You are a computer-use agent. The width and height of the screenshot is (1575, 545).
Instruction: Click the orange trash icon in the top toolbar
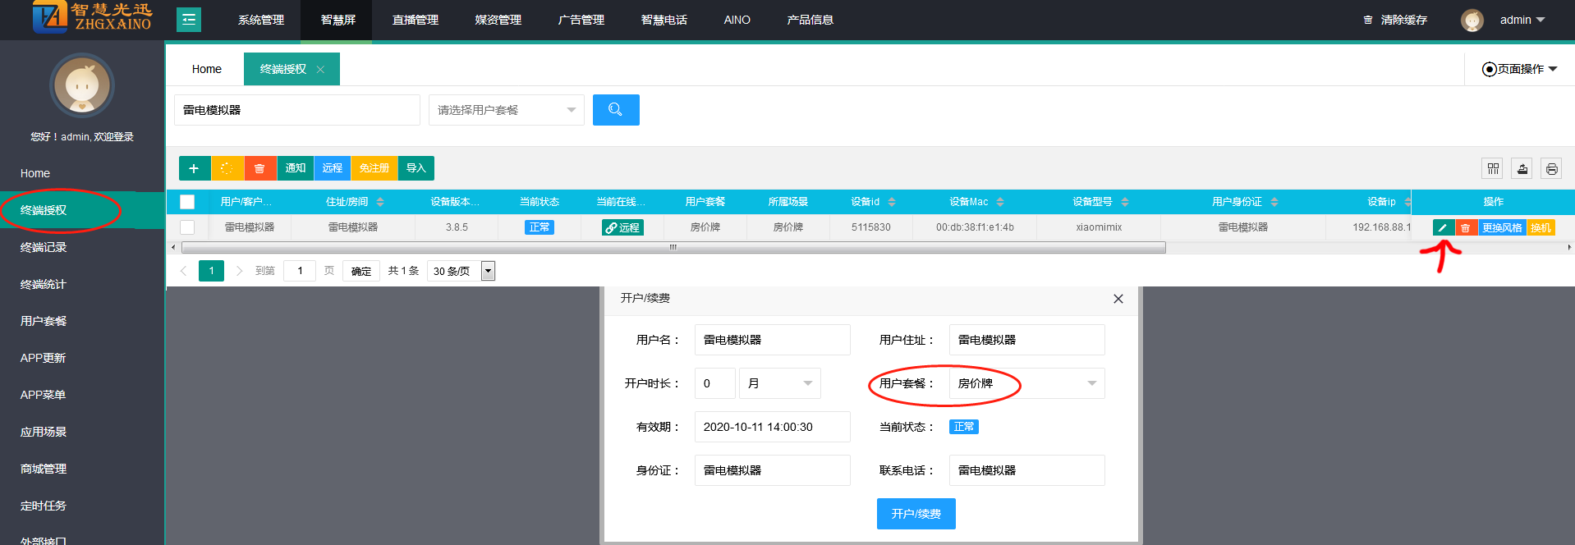(259, 168)
